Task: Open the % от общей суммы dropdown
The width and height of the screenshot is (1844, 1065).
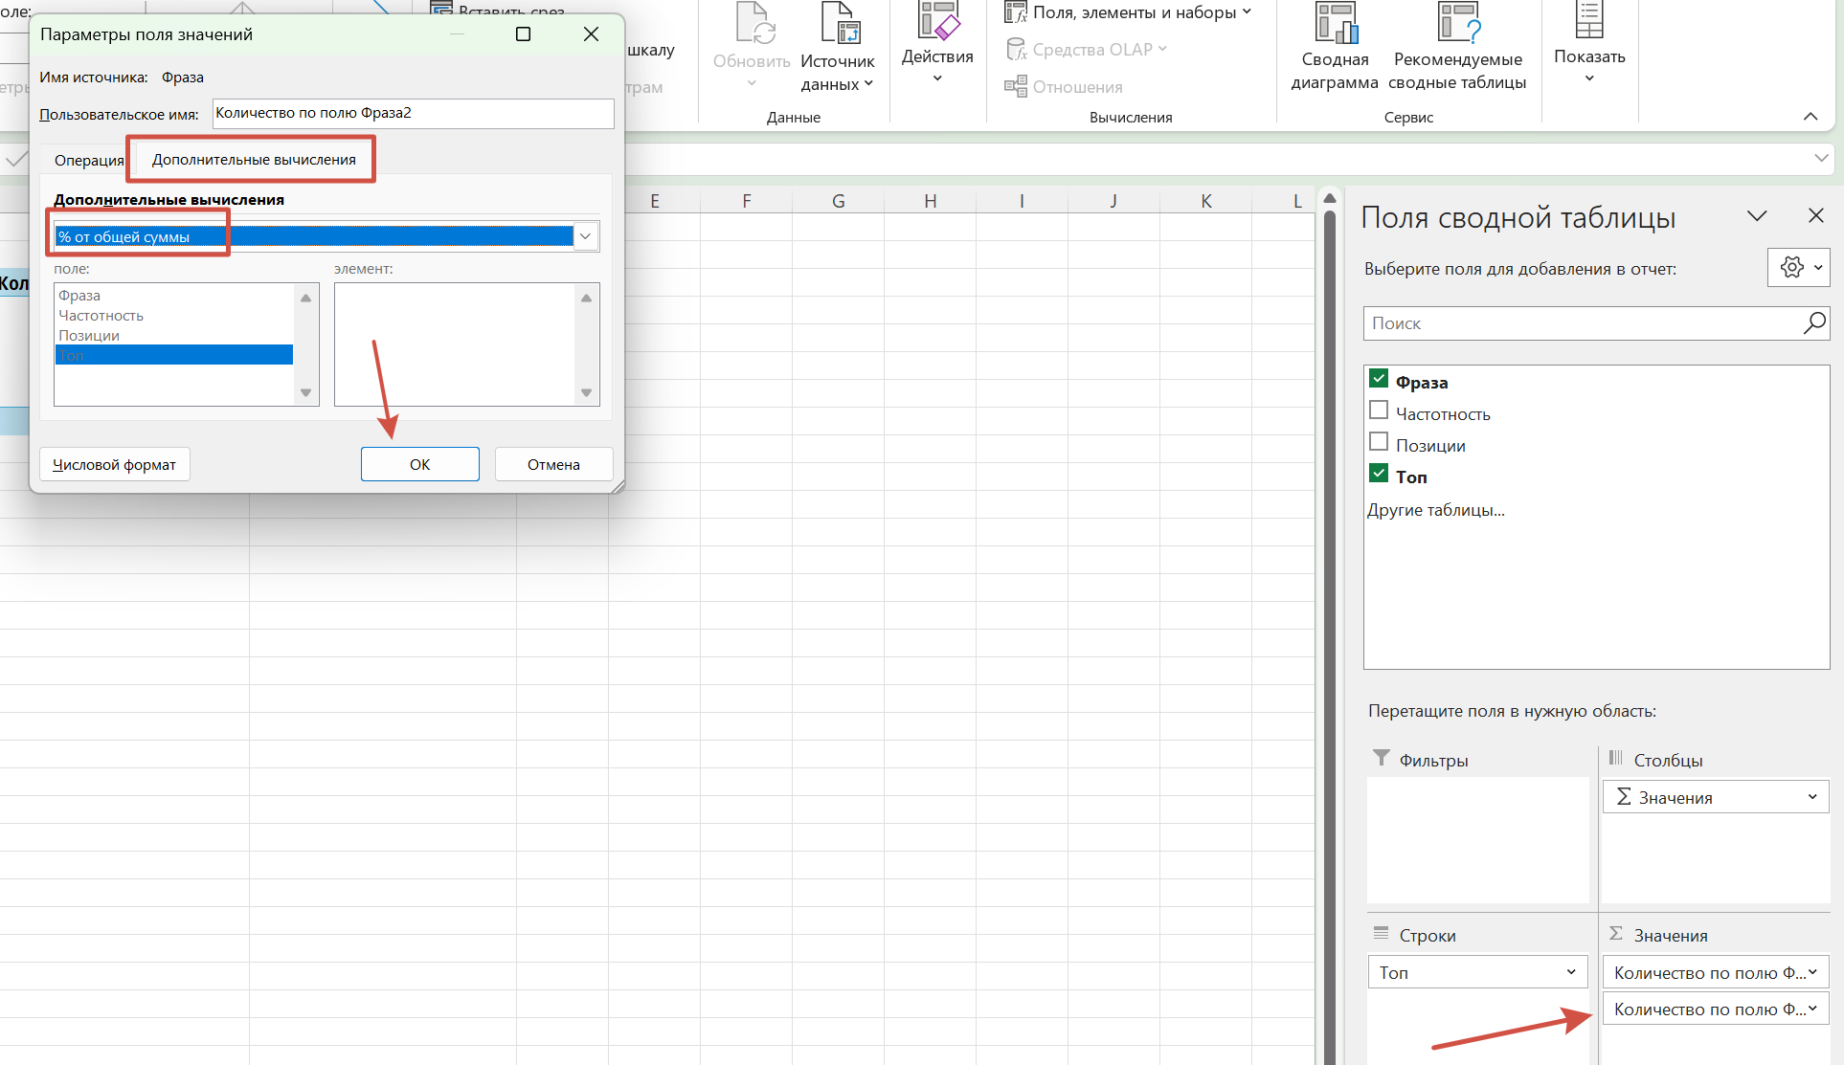Action: pos(585,236)
